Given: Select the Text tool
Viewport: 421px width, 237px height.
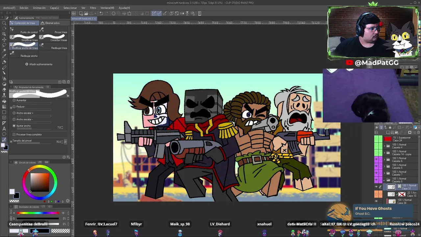Looking at the screenshot, I should coord(4,129).
